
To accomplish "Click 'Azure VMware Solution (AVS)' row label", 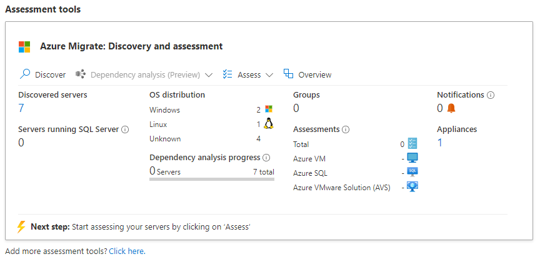I will 342,188.
